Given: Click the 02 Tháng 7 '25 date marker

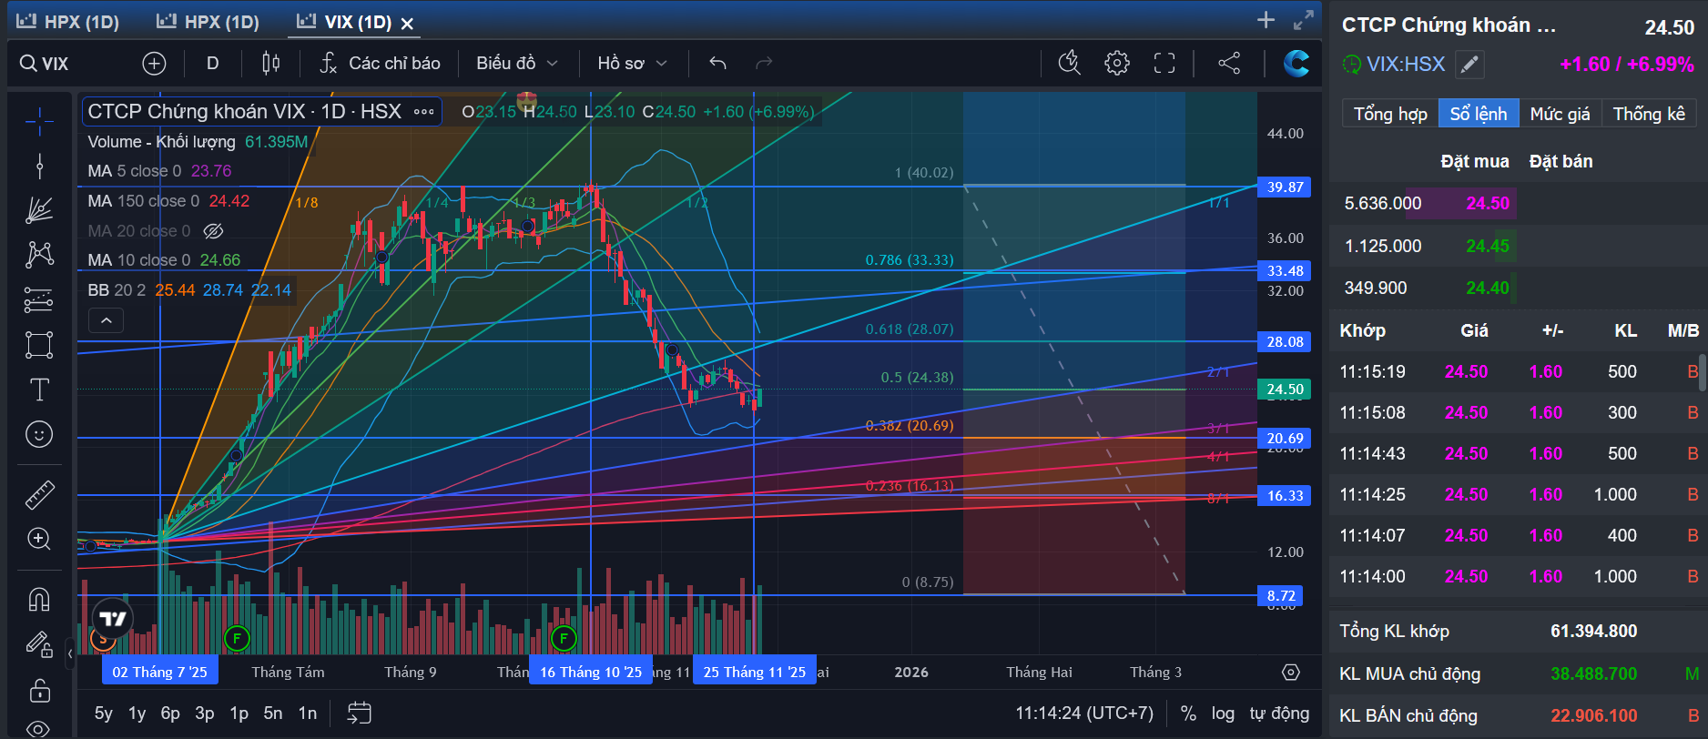Looking at the screenshot, I should click(160, 673).
